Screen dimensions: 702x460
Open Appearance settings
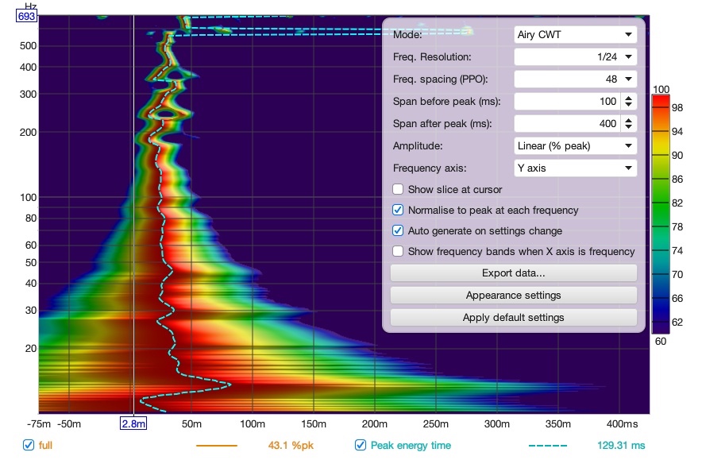tap(514, 296)
